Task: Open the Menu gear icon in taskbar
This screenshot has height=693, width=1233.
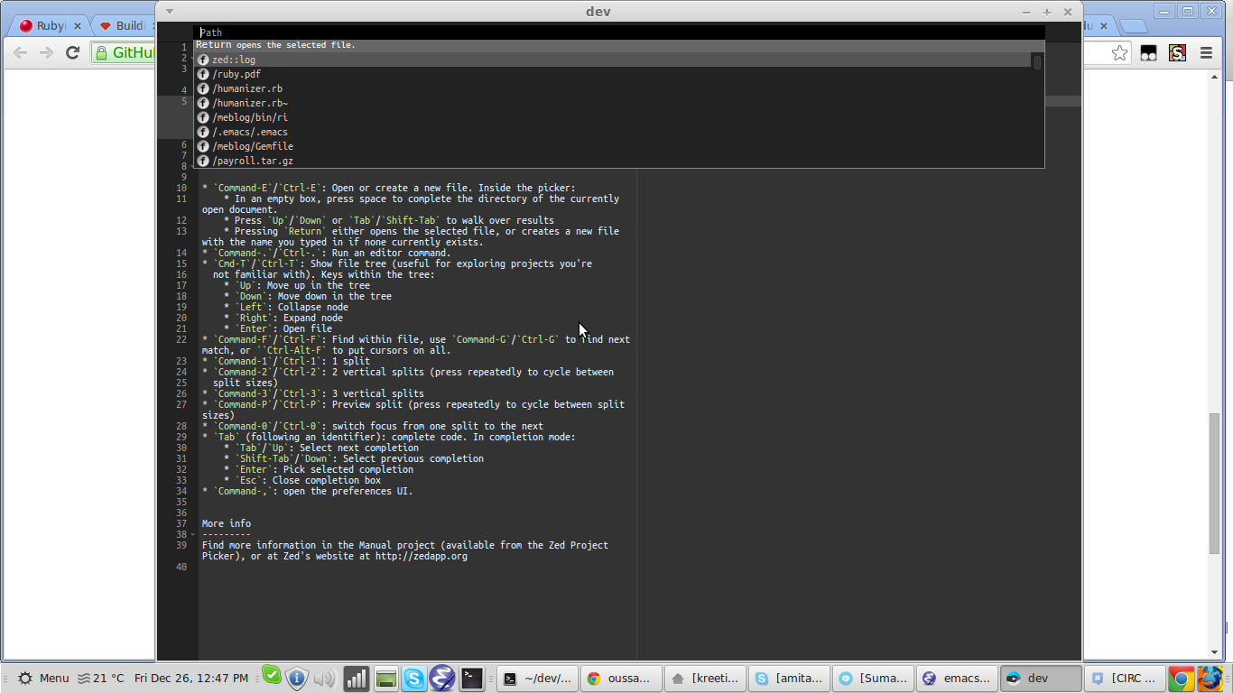Action: tap(25, 678)
